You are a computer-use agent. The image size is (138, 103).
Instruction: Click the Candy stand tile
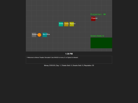(66, 24)
